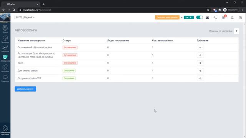Open the Analytics section in the sidebar
This screenshot has width=246, height=138.
pyautogui.click(x=5, y=49)
